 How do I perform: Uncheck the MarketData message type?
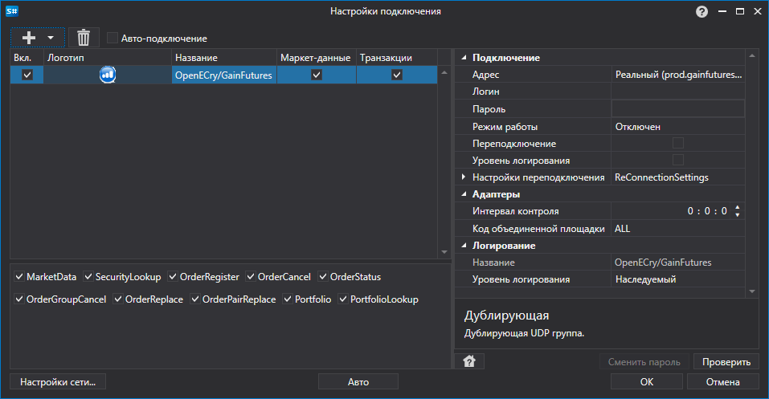coord(19,276)
